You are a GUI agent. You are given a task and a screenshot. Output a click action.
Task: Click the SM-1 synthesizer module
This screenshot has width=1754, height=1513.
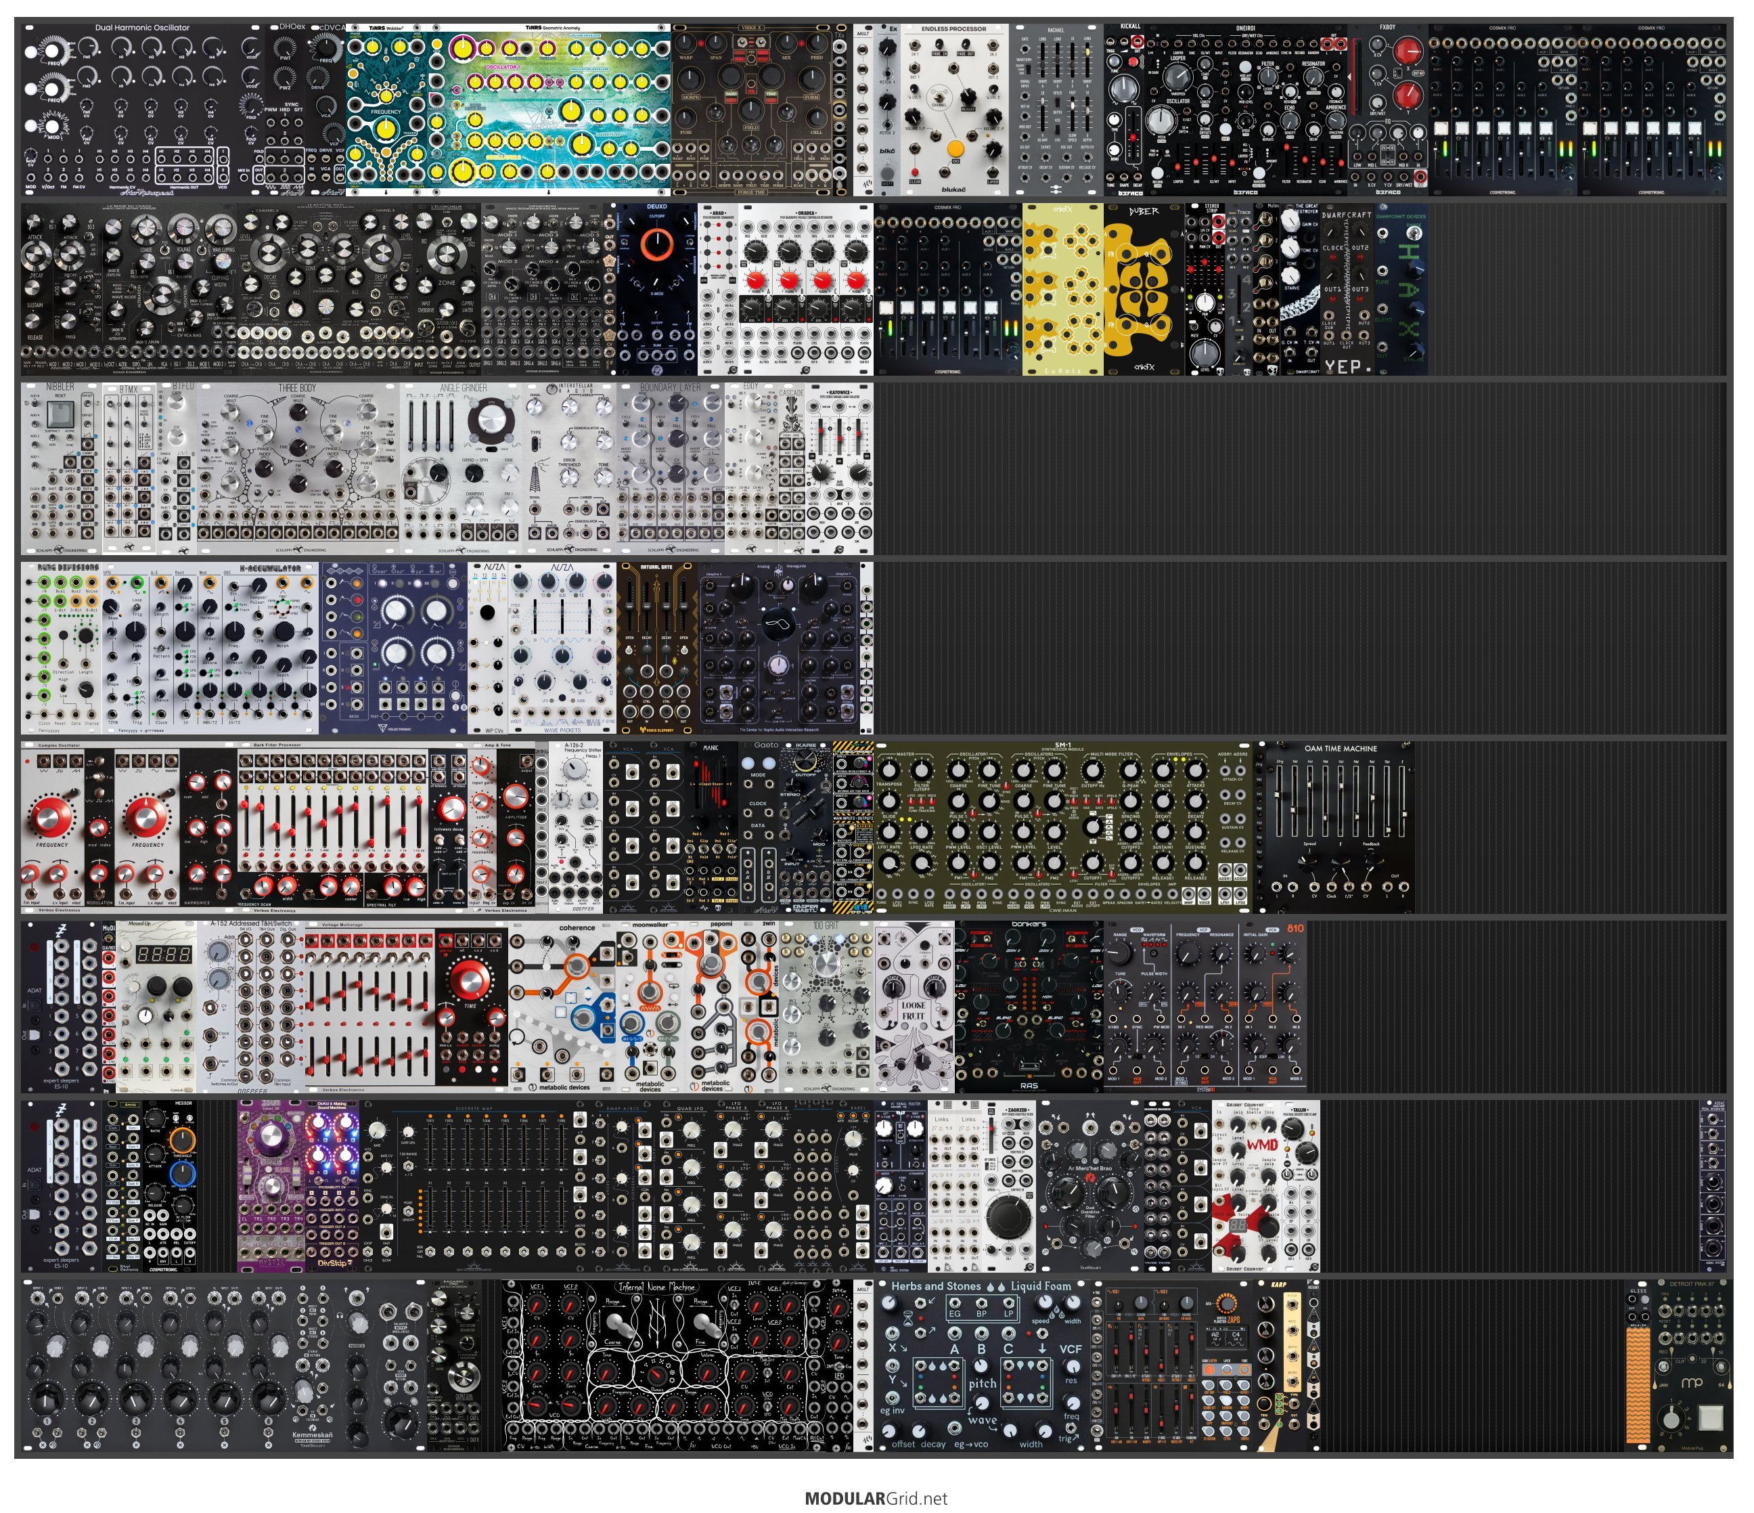coord(1062,828)
